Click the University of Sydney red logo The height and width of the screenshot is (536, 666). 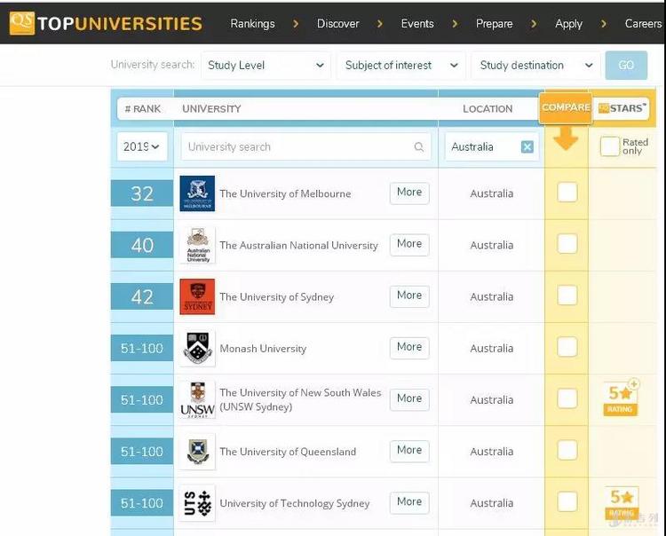click(x=197, y=296)
